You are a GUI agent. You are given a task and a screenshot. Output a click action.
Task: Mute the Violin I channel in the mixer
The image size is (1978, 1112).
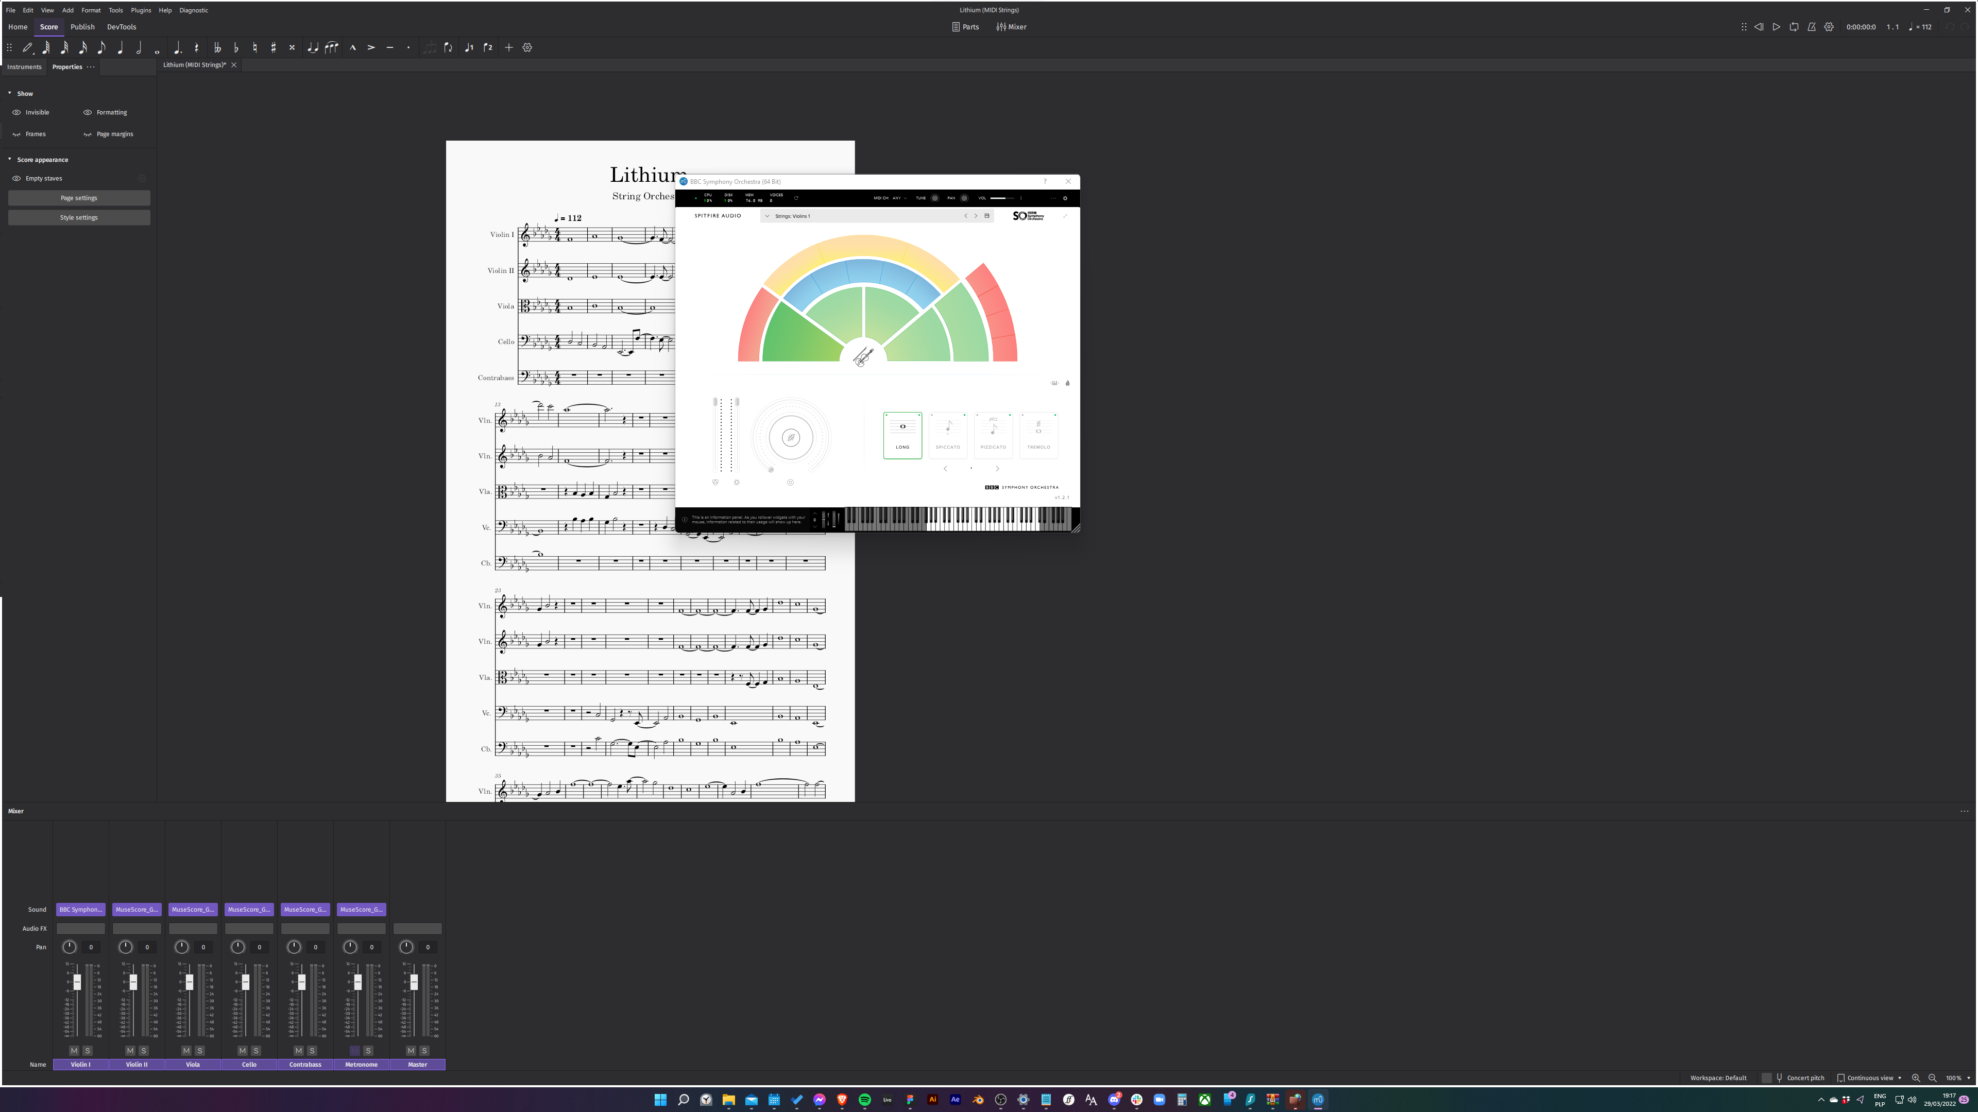pos(74,1051)
